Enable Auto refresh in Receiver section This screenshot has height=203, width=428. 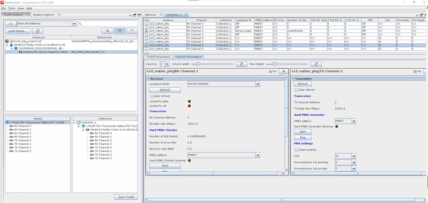tap(152, 96)
